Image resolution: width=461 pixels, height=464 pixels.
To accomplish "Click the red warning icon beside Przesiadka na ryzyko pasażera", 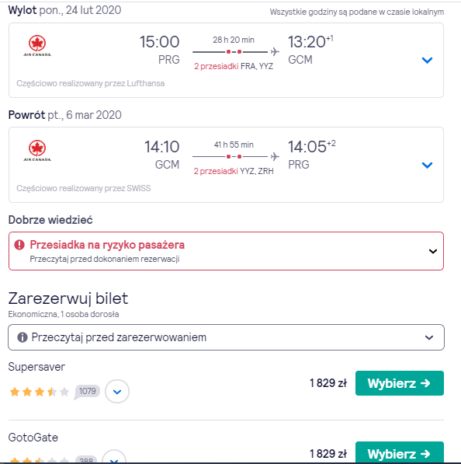I will tap(19, 245).
